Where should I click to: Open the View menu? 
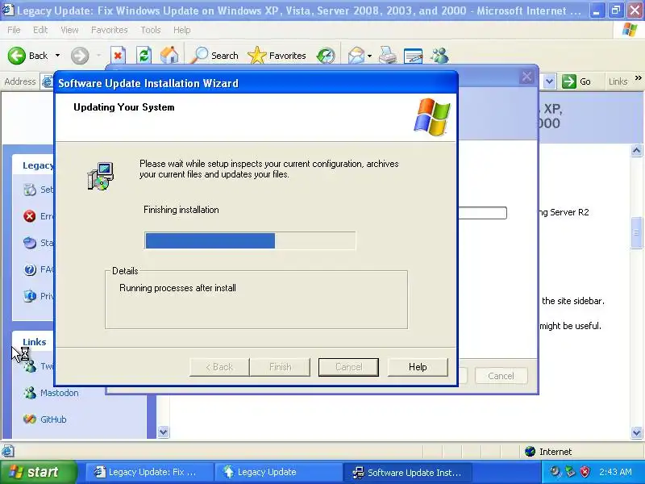(x=69, y=30)
